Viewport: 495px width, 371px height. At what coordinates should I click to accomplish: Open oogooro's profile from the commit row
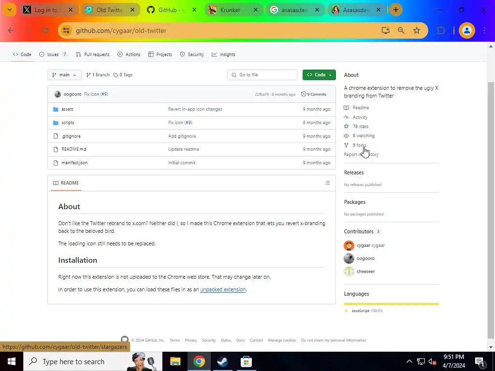(73, 94)
